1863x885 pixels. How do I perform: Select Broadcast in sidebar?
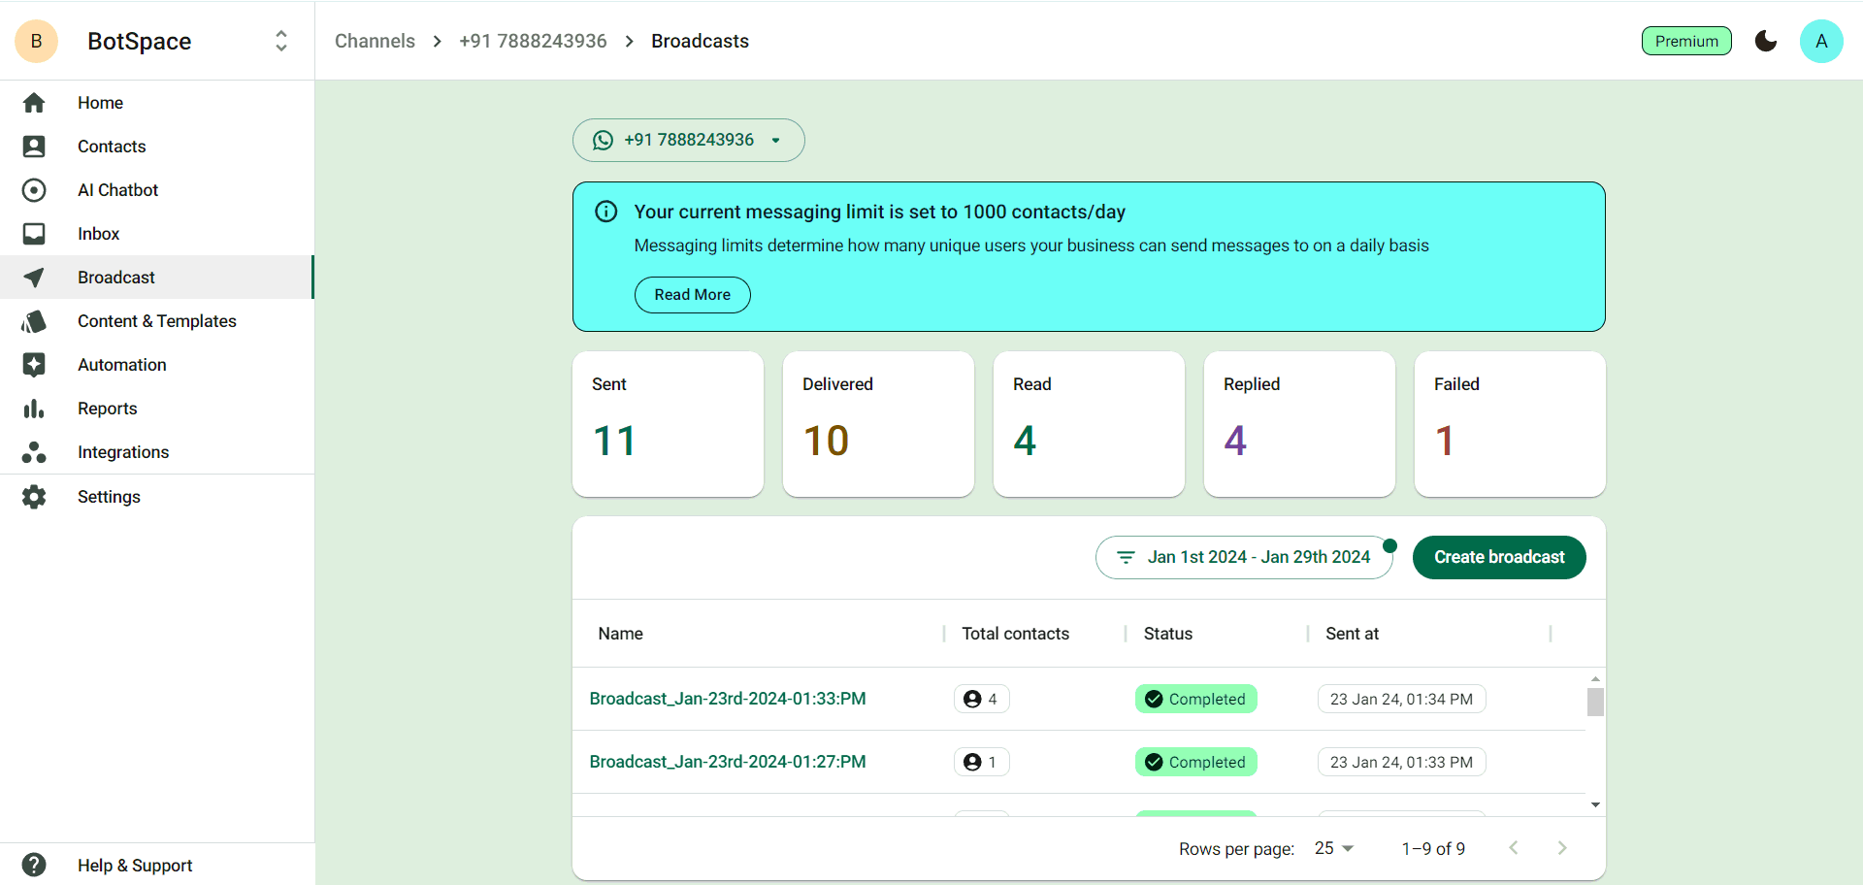pos(156,278)
